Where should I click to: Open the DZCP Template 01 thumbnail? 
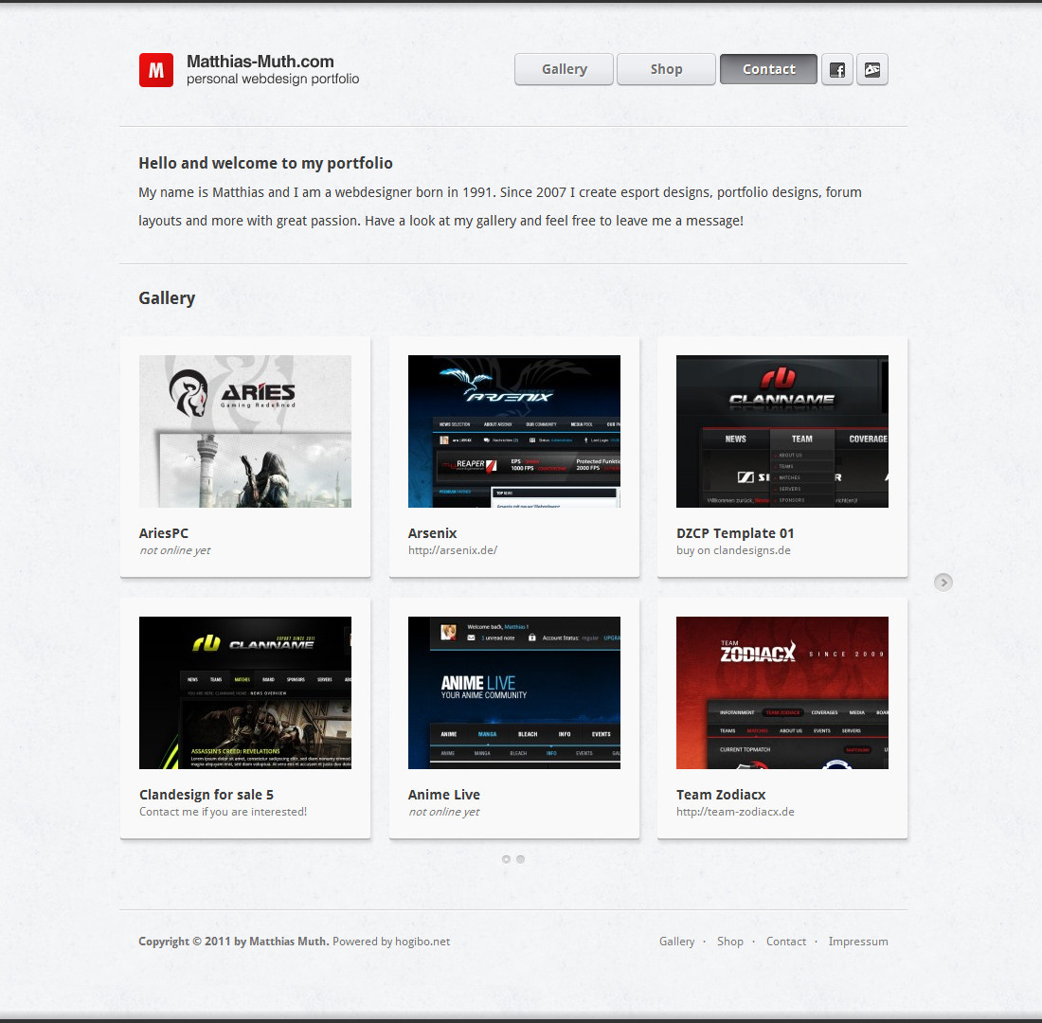point(782,431)
